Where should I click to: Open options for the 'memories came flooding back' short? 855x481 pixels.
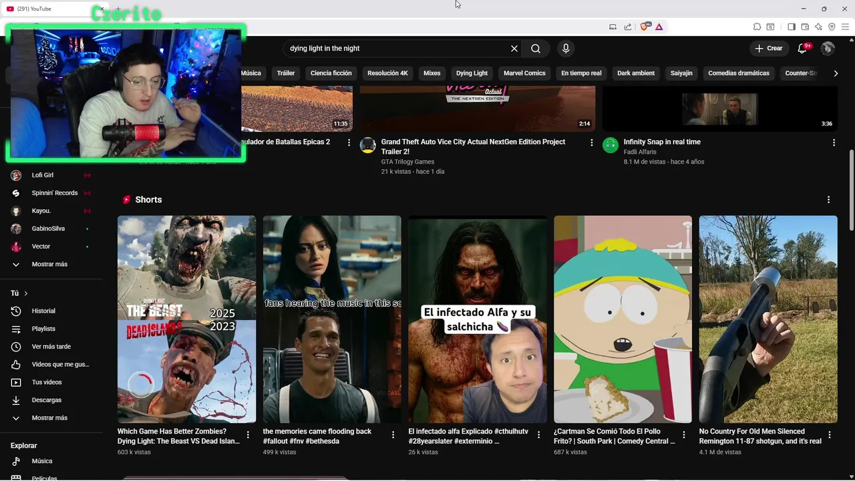(x=393, y=435)
